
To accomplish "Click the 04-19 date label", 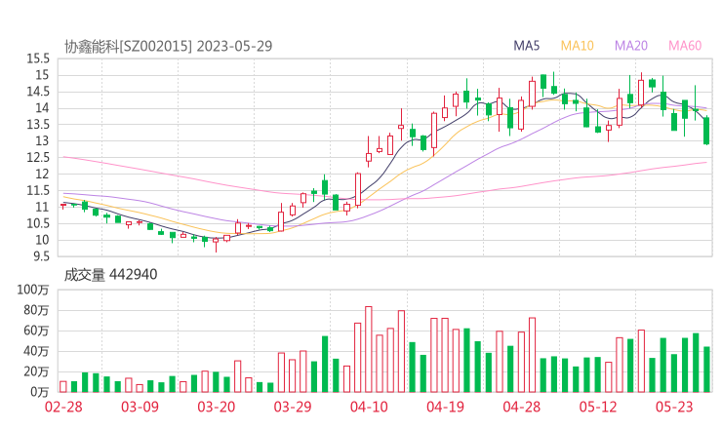I will coord(445,407).
